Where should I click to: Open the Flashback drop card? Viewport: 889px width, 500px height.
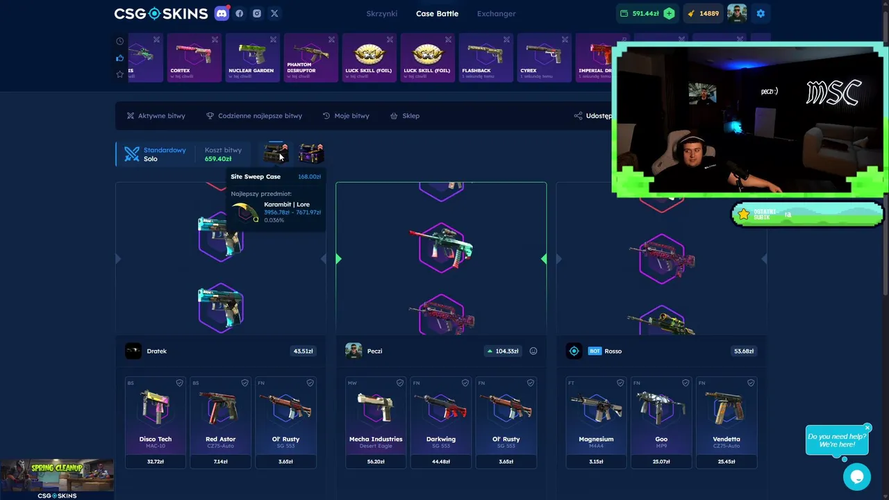click(x=485, y=58)
